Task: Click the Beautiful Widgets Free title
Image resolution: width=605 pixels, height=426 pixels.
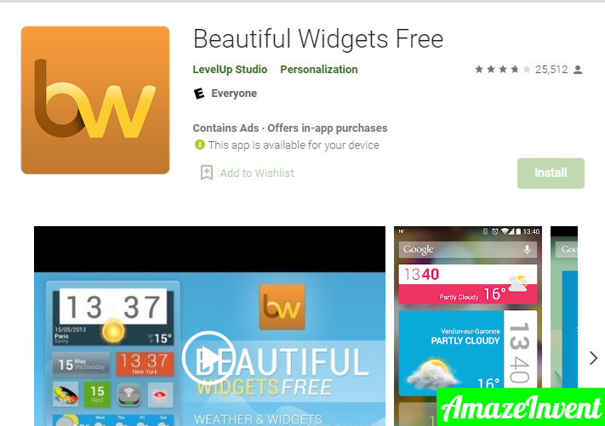Action: click(x=318, y=39)
